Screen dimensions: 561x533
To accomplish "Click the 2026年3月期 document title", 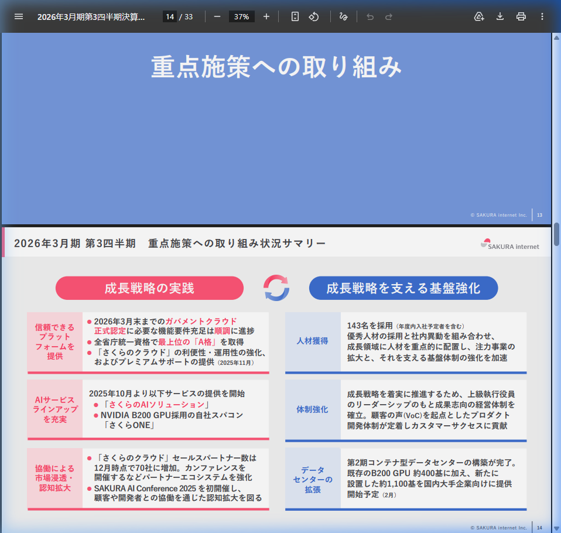I will [x=91, y=16].
